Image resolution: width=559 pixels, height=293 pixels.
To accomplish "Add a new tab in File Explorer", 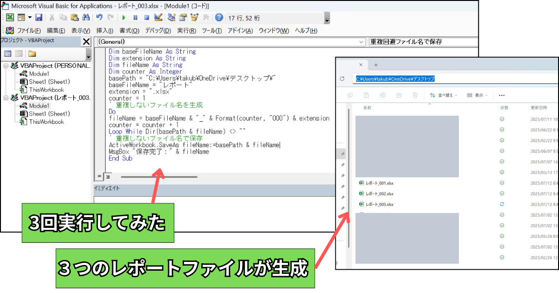I will pos(376,65).
